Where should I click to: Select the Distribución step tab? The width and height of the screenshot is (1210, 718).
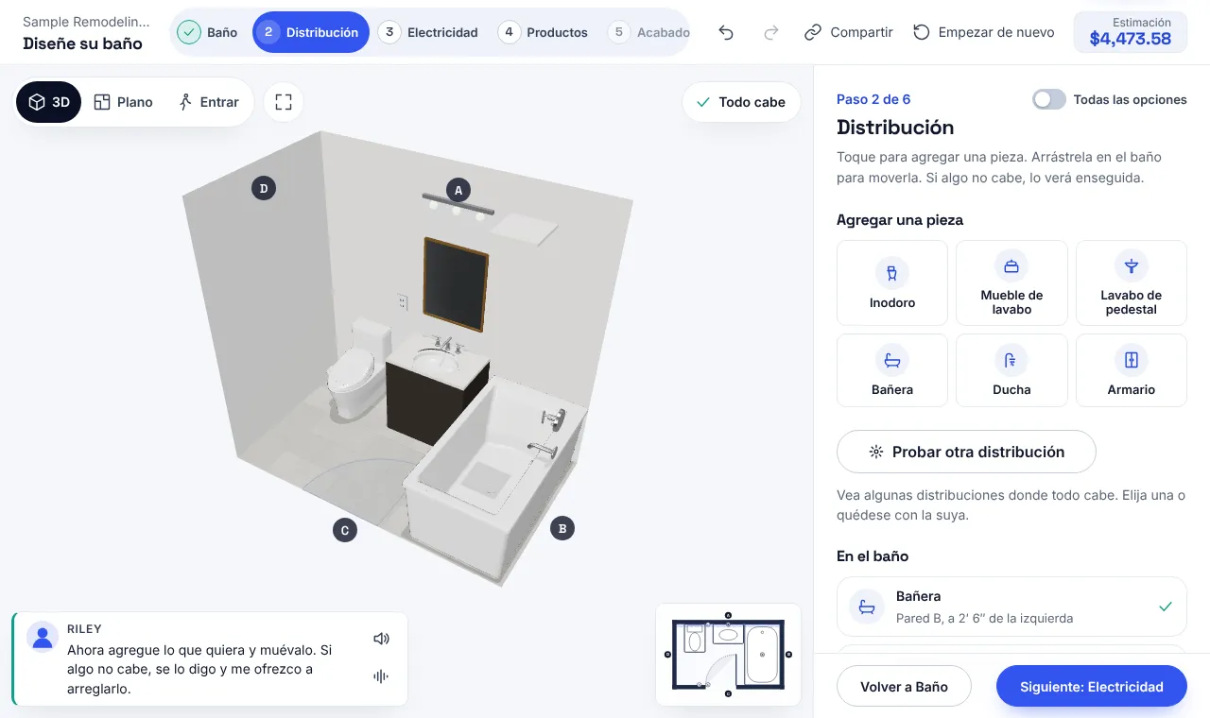pyautogui.click(x=311, y=32)
